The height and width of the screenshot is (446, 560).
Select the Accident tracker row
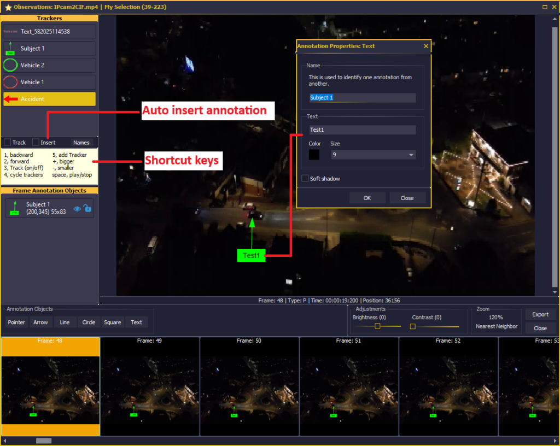click(x=49, y=99)
